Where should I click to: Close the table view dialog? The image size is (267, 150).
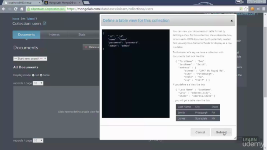tap(232, 20)
